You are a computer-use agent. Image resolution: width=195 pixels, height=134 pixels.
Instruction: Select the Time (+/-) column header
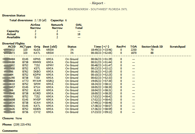[x=101, y=46]
